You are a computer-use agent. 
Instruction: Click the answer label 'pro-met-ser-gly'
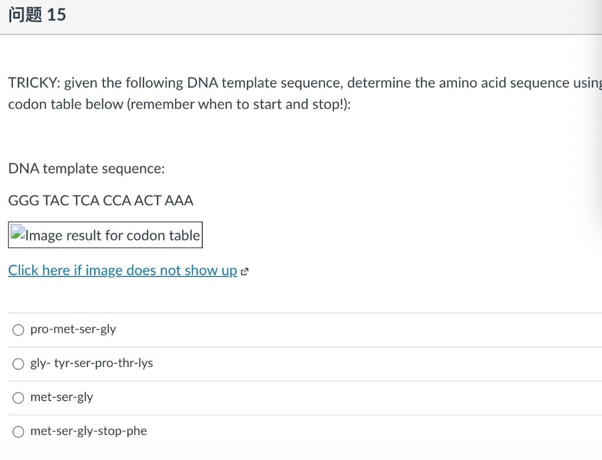point(73,329)
